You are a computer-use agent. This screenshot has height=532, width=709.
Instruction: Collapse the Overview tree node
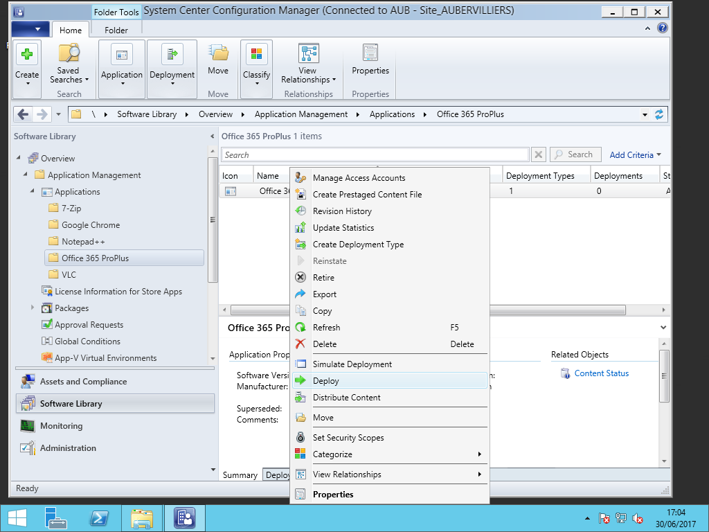(19, 158)
